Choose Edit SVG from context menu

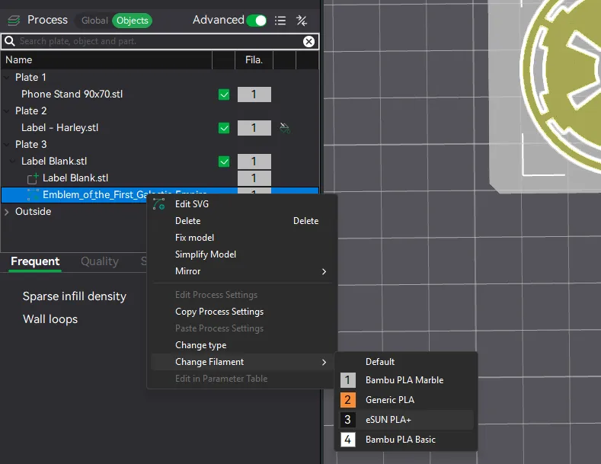192,204
